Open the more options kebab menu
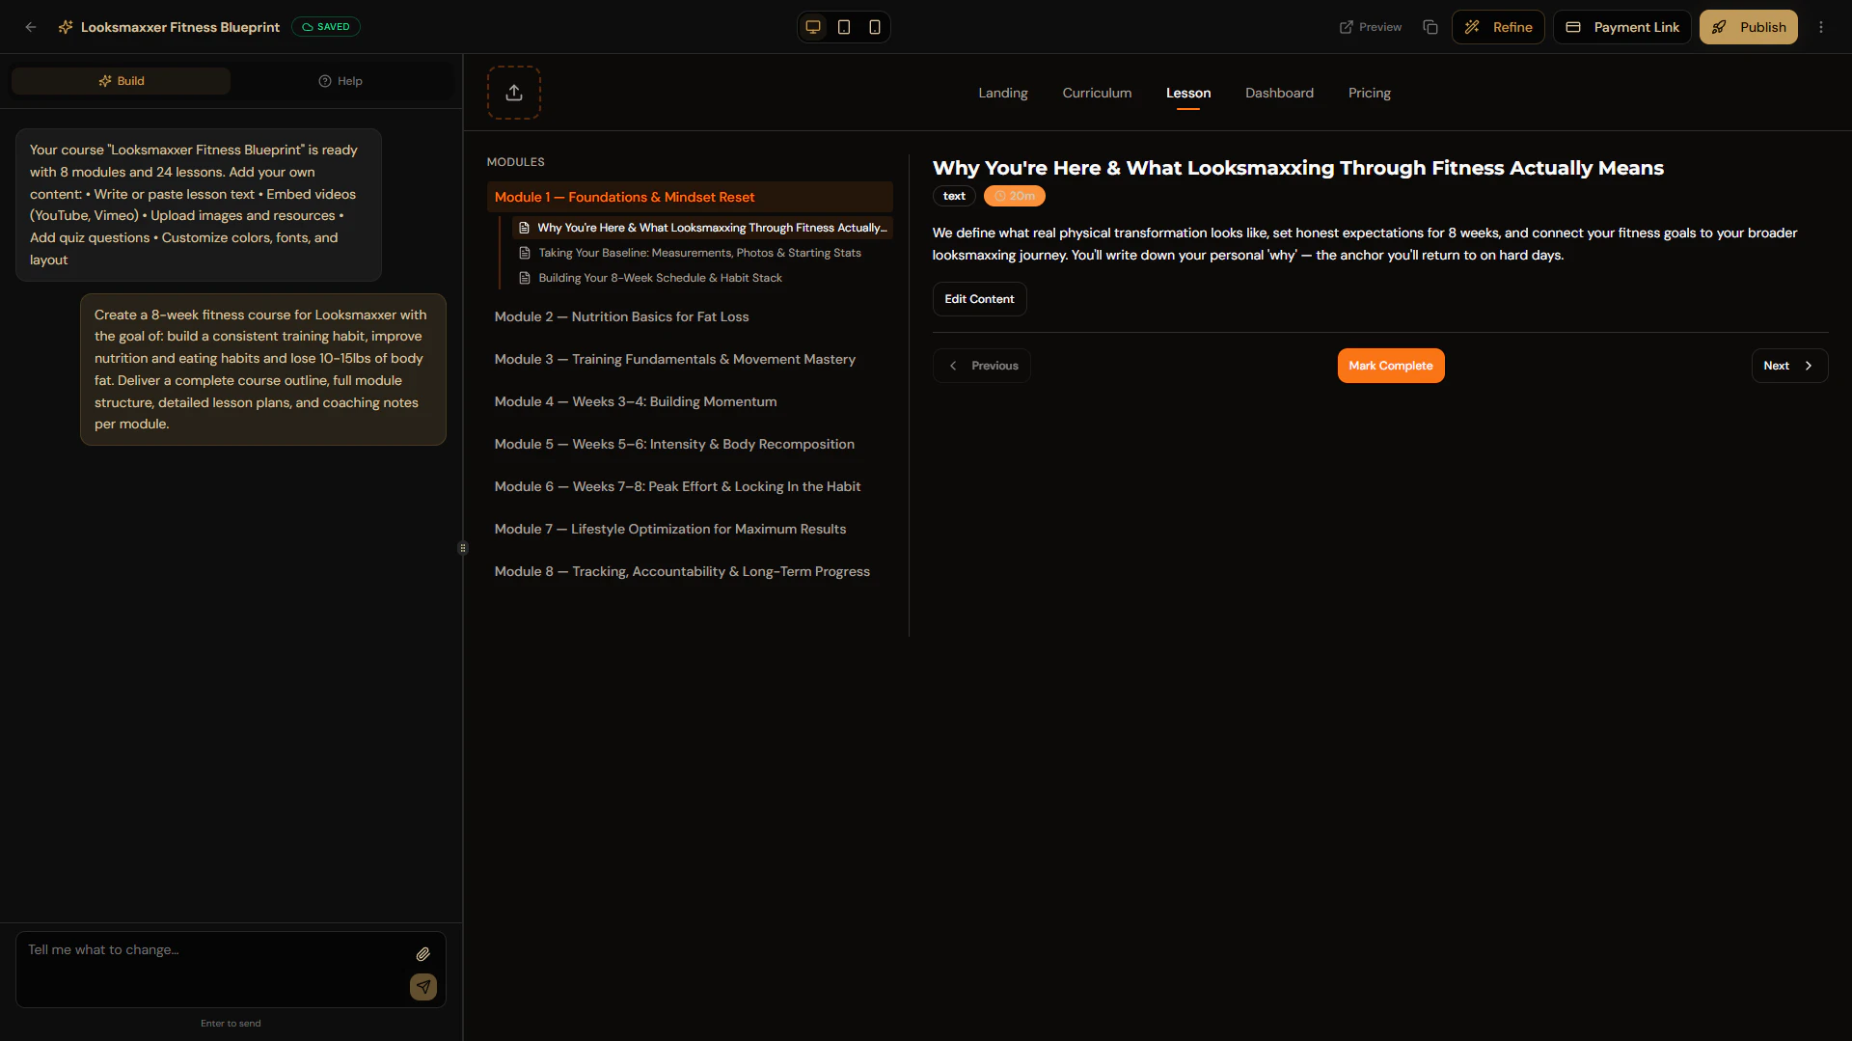Screen dimensions: 1852x1041 click(x=1821, y=27)
